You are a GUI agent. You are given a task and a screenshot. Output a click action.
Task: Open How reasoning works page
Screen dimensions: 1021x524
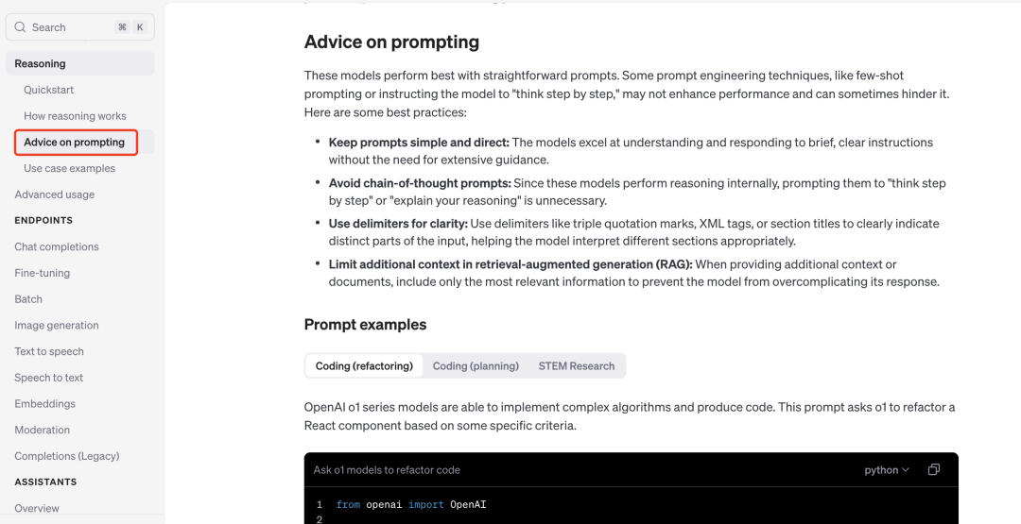point(75,116)
